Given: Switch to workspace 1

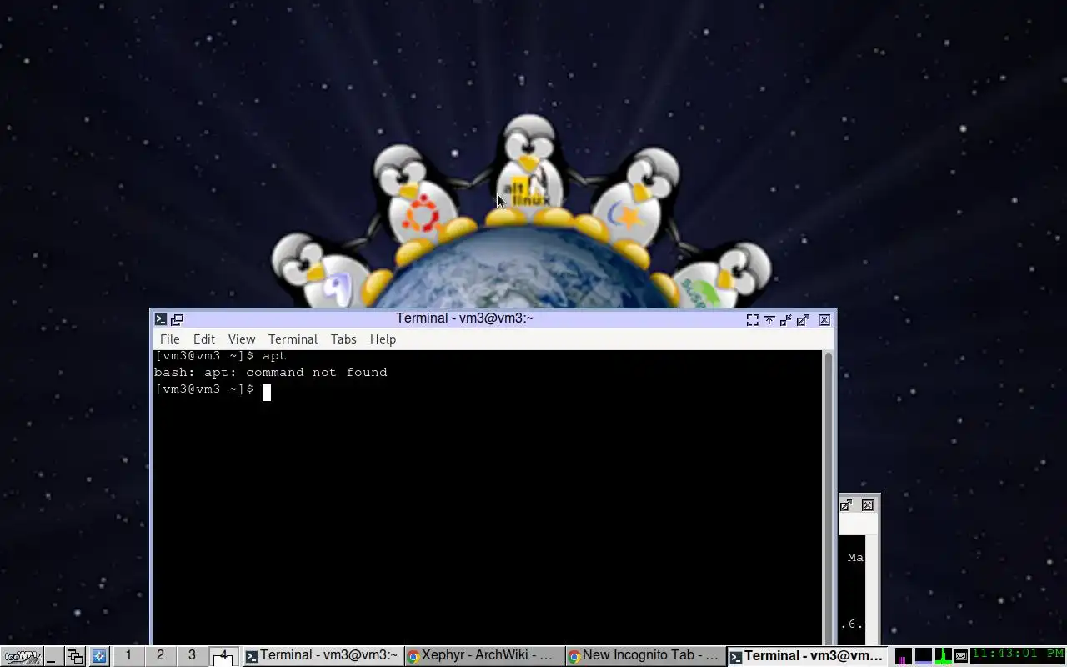Looking at the screenshot, I should coord(128,655).
